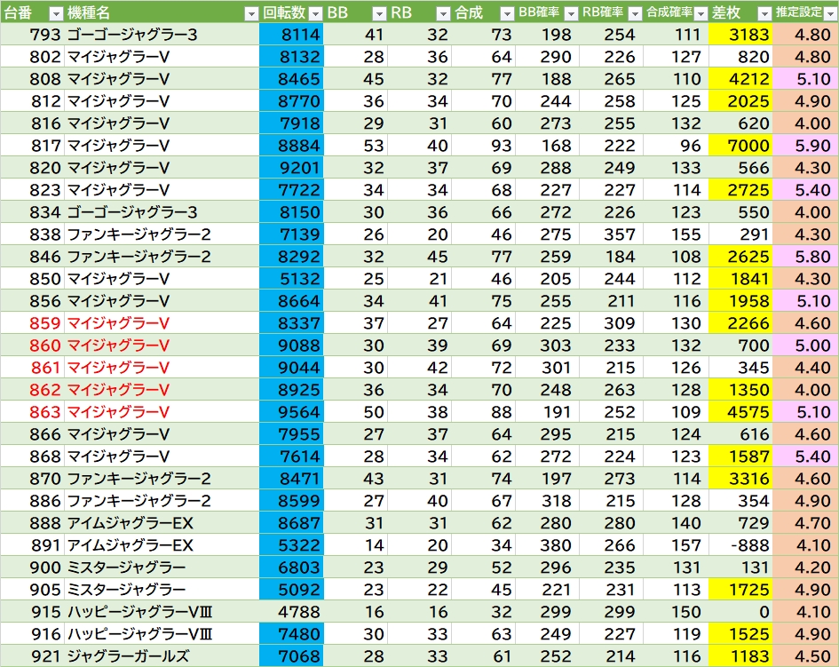
Task: Open the BB確率 column filter dropdown
Action: 571,14
